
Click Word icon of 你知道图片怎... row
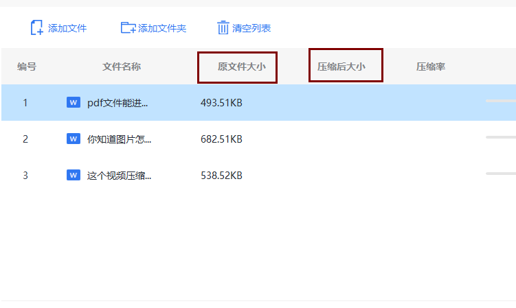tap(74, 139)
